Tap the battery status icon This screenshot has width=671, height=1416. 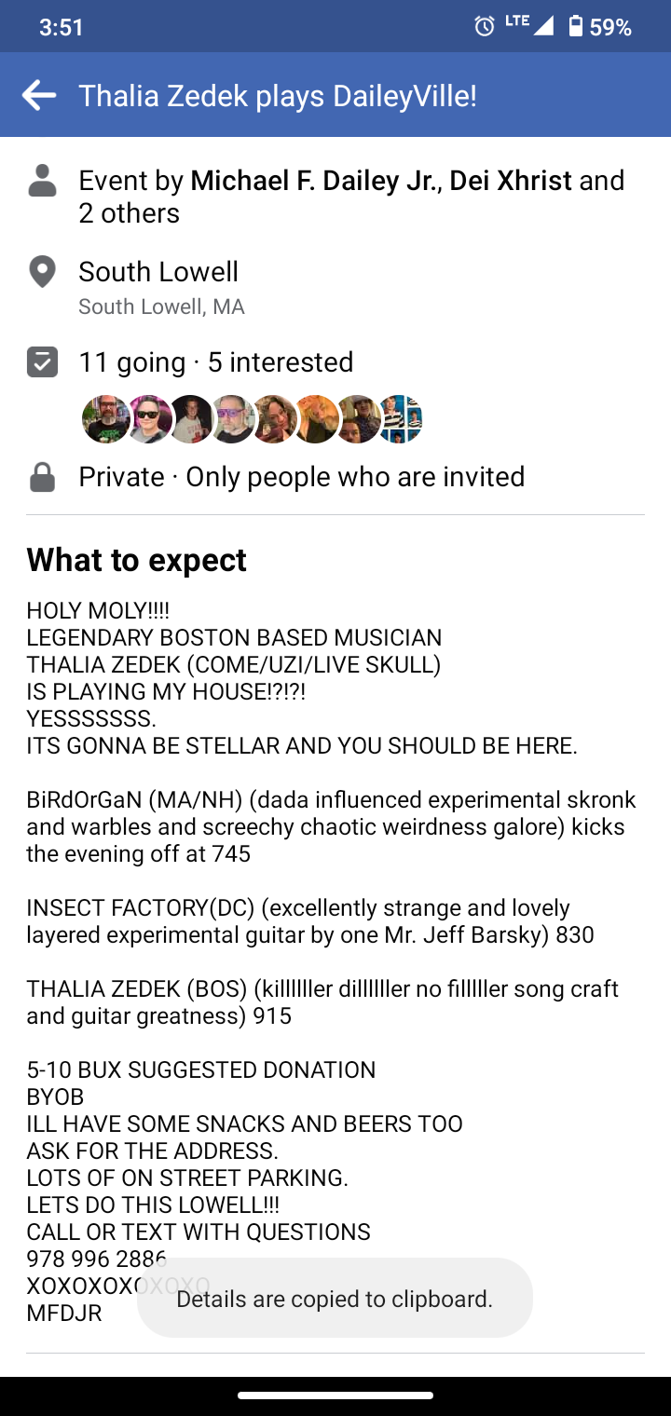point(575,27)
